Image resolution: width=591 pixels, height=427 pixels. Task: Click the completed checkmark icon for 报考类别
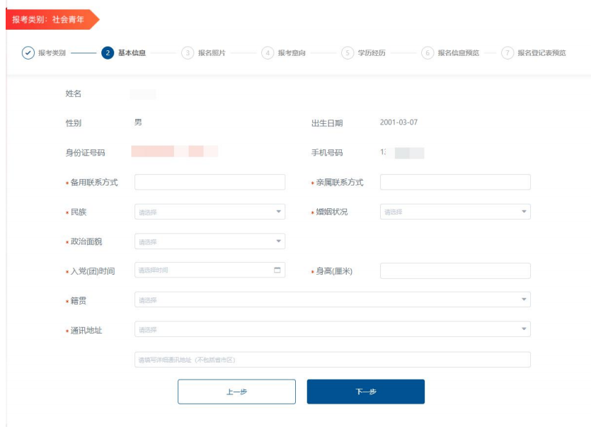(28, 53)
